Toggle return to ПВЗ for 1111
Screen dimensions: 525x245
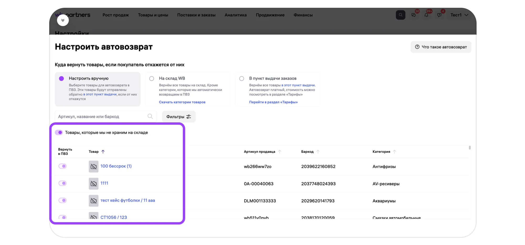click(x=63, y=183)
